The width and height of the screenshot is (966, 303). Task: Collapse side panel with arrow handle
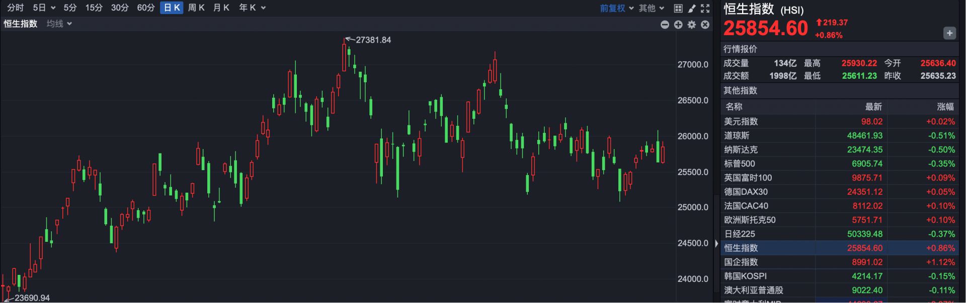(x=716, y=243)
